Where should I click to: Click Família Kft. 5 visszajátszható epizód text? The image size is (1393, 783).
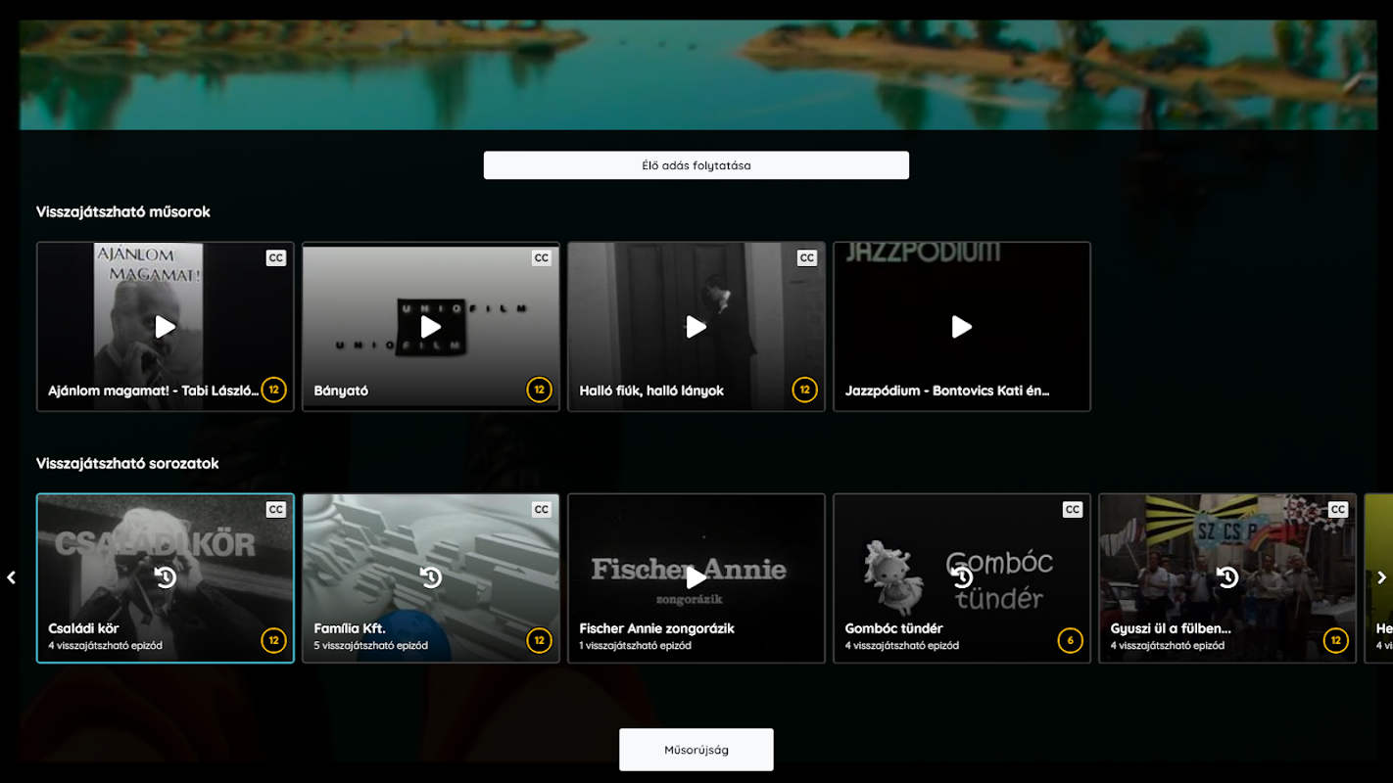tap(370, 646)
